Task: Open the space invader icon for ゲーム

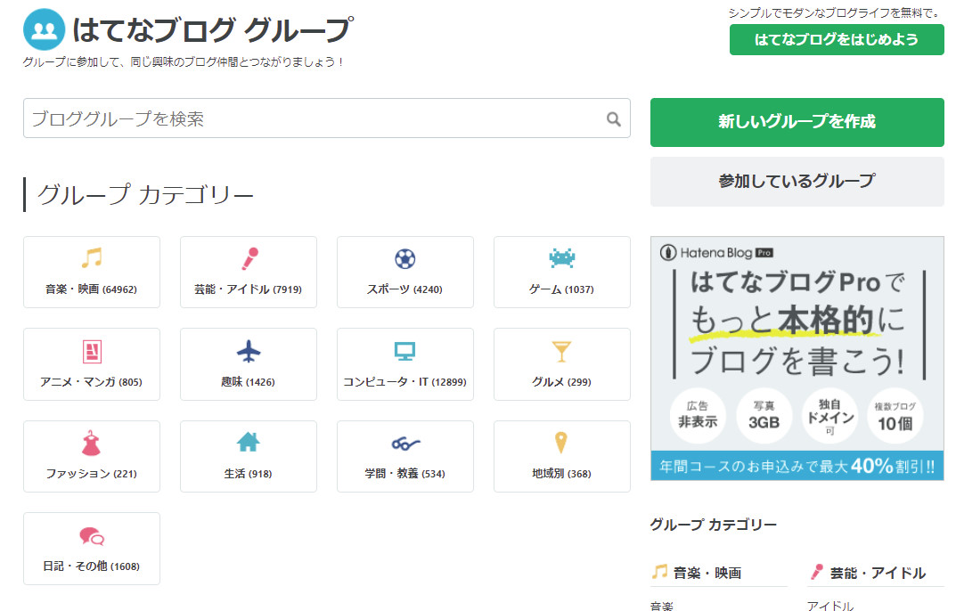Action: (x=561, y=259)
